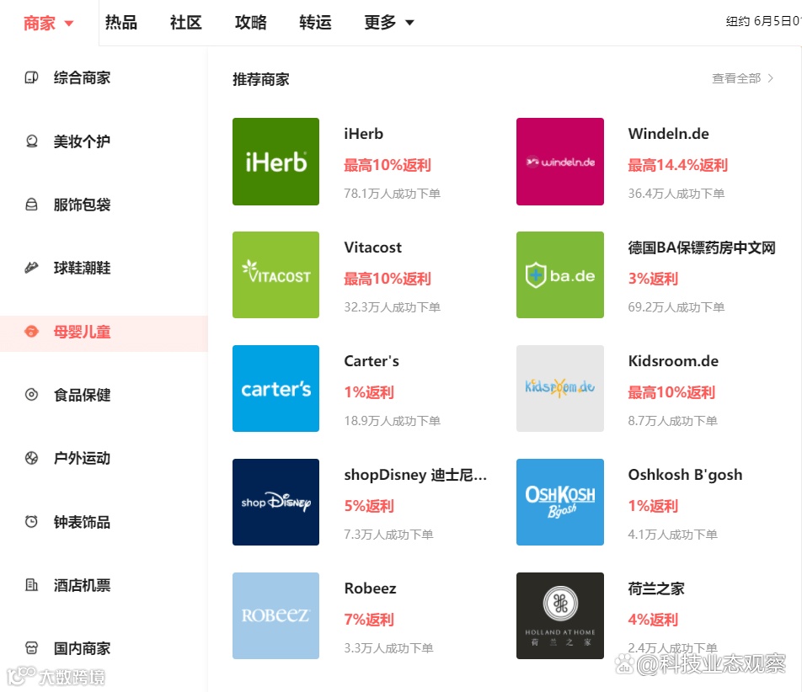Click Robeez 7%返利 rebate text
Image resolution: width=802 pixels, height=692 pixels.
click(369, 620)
